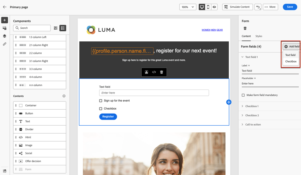
Task: Select the 2:2 column structure
Action: 40,53
